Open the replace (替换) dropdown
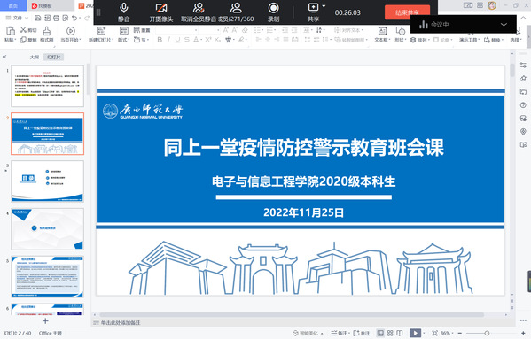Screen dimensions: 531x339 click(494, 40)
